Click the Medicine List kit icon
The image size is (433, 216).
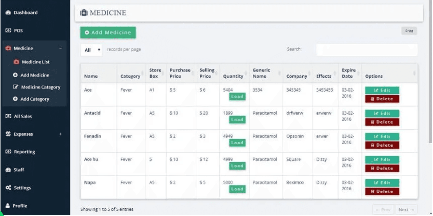(16, 62)
